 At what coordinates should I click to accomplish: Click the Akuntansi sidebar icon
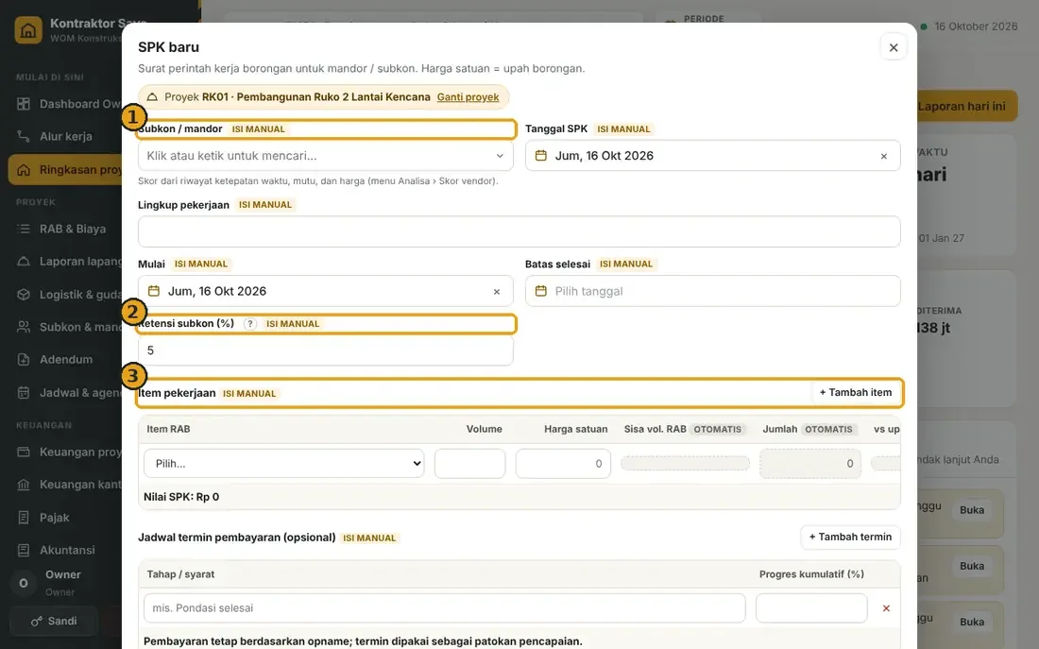tap(24, 550)
